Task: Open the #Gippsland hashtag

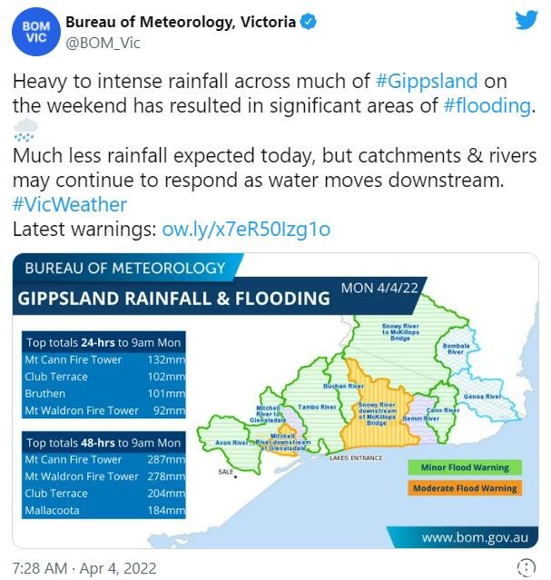Action: click(427, 81)
